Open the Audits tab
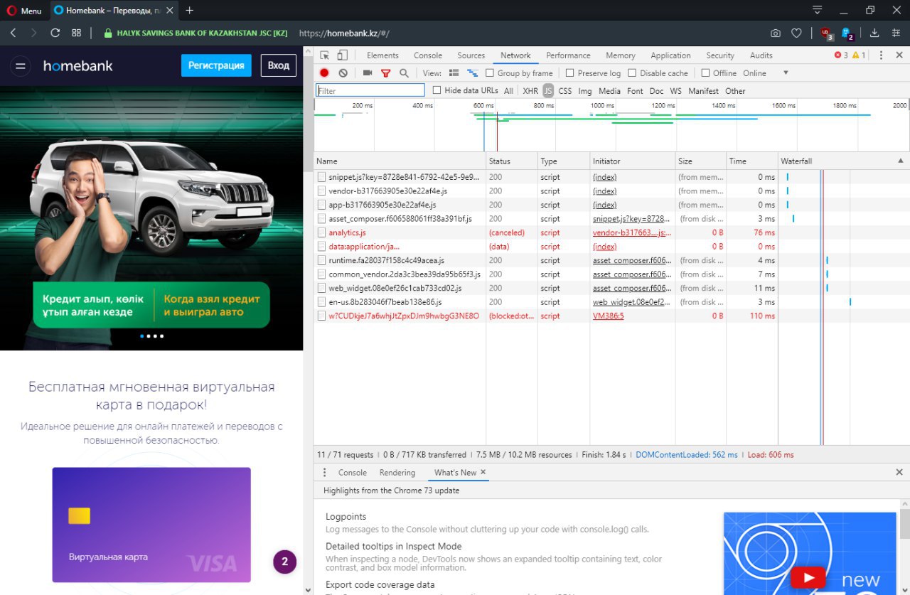 click(761, 55)
